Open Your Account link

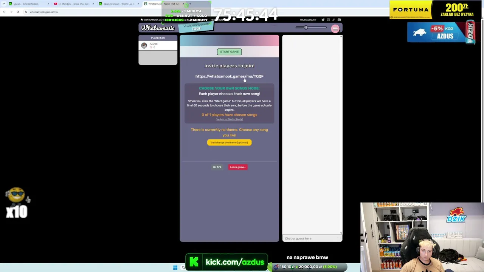click(308, 20)
